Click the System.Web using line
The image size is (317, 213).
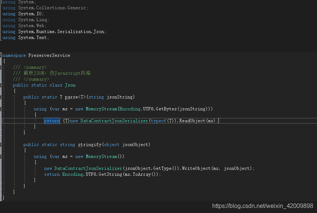click(25, 26)
